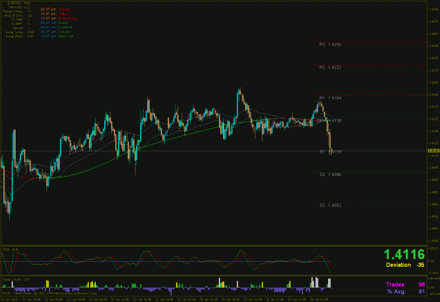Click the S1 1.4118 support label
The width and height of the screenshot is (440, 302).
click(330, 152)
